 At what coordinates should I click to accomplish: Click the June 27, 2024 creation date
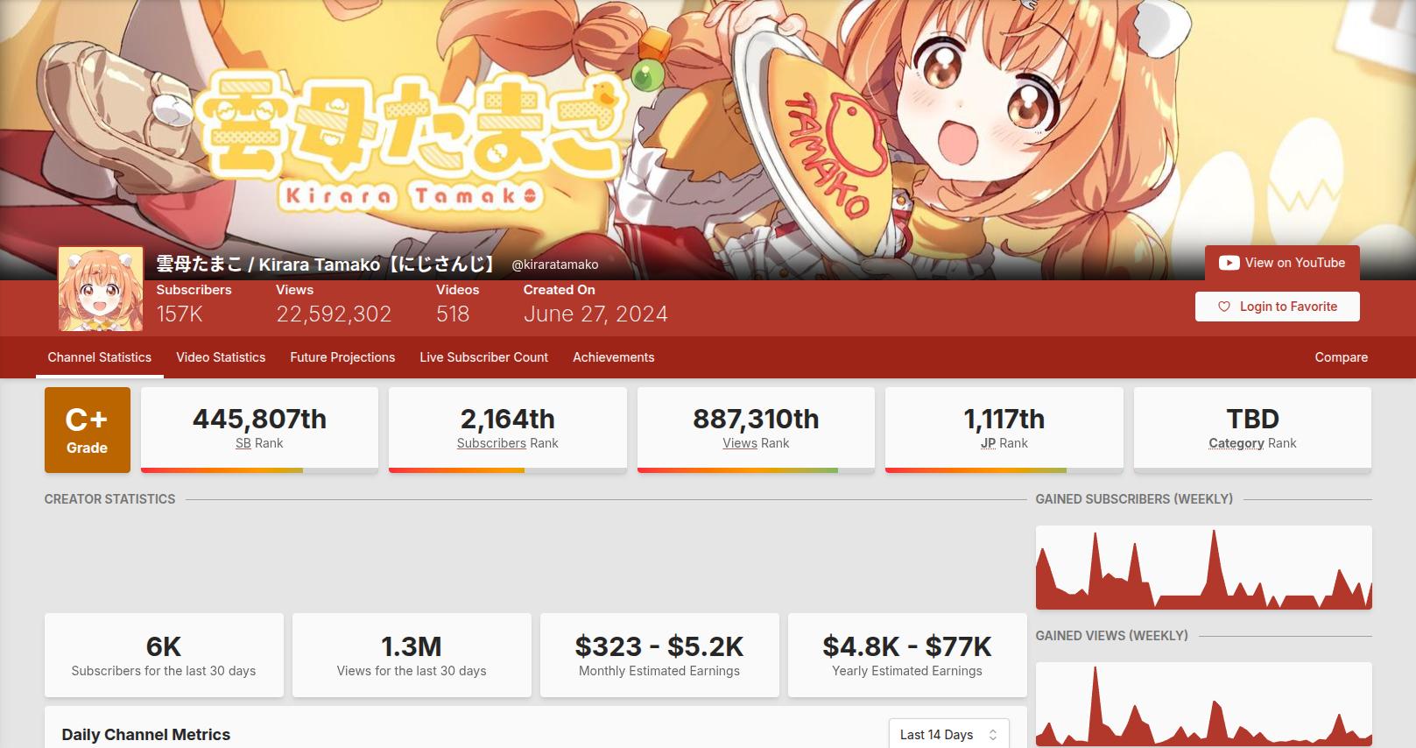[x=595, y=314]
